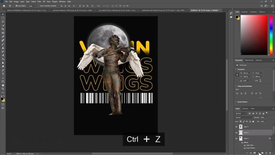The height and width of the screenshot is (155, 275).
Task: Hide Layer 2 with its eye icon
Action: point(236,127)
